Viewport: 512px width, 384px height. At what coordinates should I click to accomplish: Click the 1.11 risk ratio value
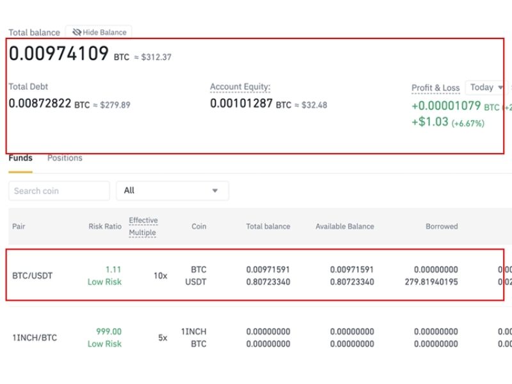coord(113,269)
